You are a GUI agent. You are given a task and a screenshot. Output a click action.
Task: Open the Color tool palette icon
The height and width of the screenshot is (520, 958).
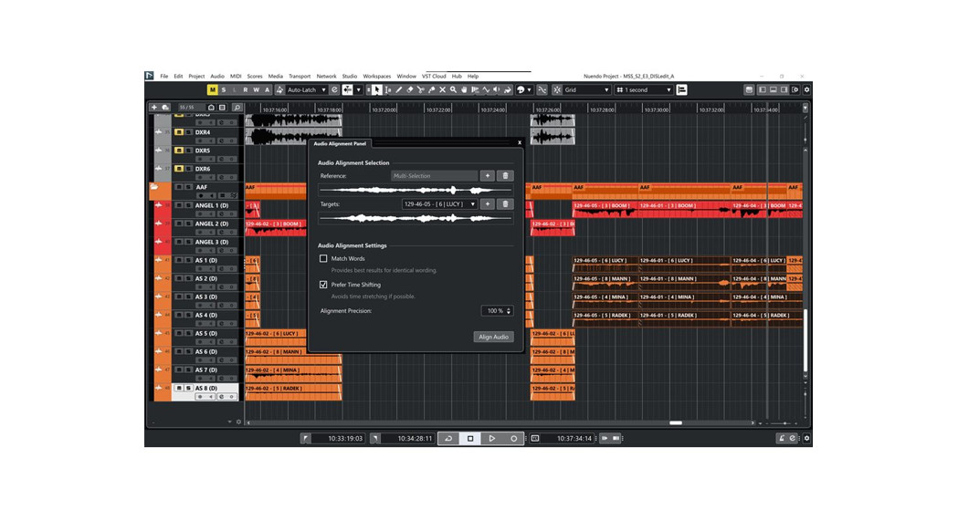[x=521, y=89]
